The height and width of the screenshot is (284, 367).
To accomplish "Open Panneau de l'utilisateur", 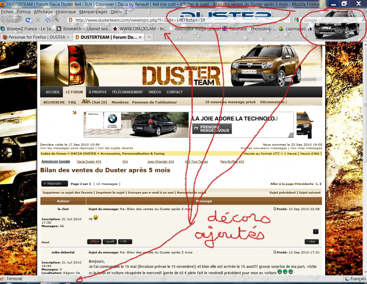I will pos(155,102).
